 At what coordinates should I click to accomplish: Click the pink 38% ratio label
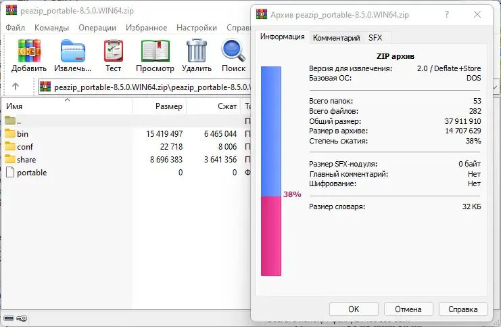coord(292,194)
